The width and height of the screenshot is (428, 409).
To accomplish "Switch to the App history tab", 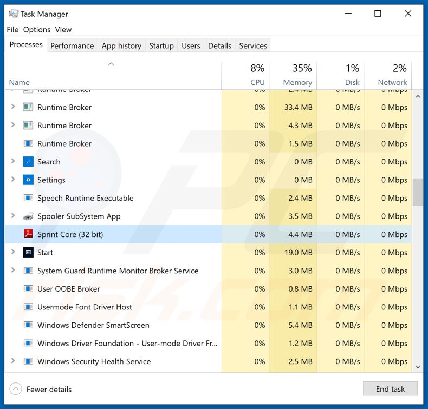I will (121, 45).
